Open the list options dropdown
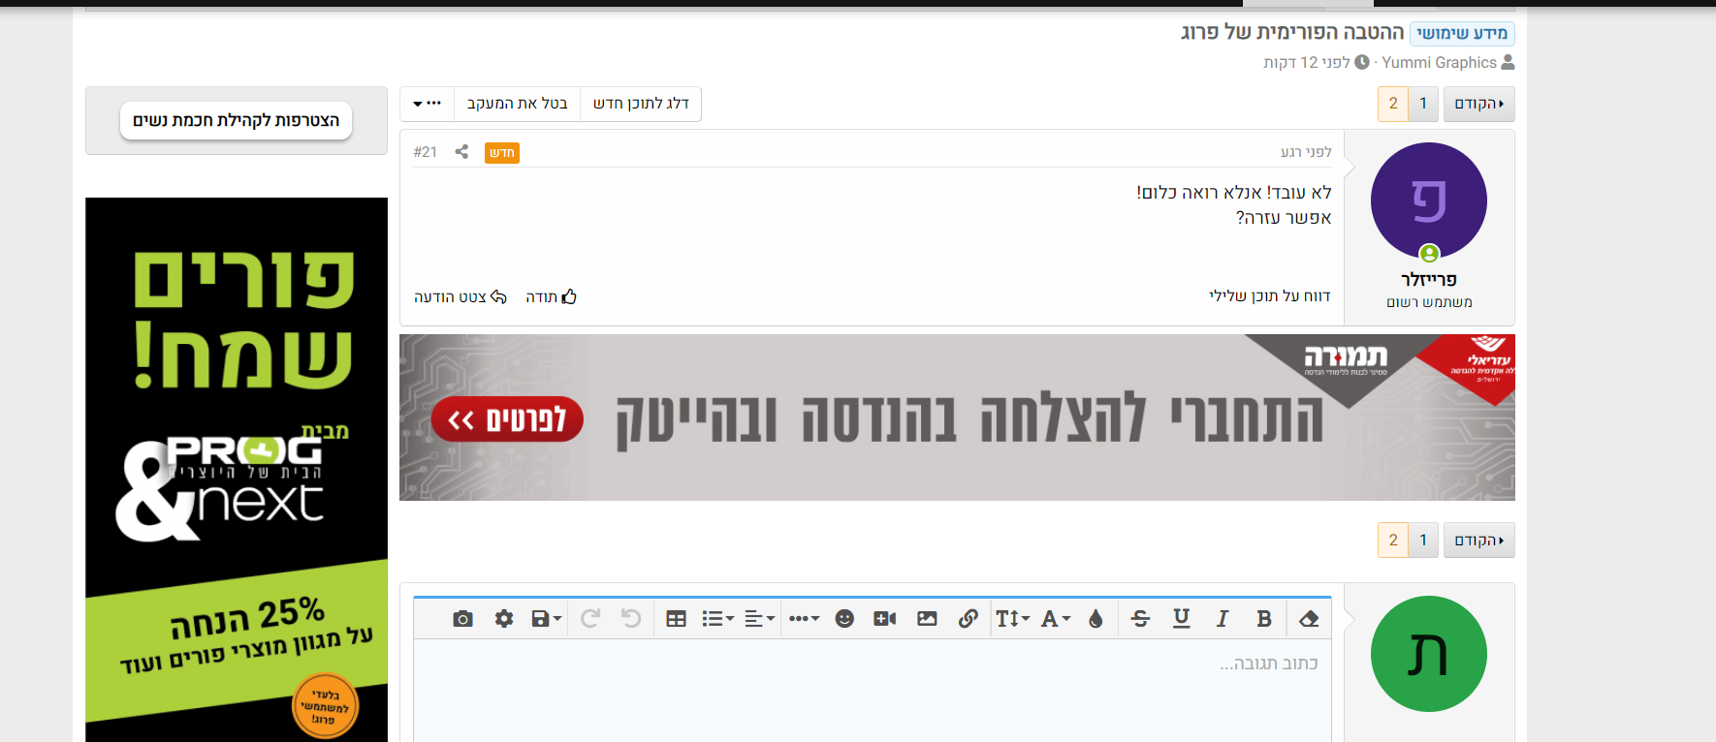 pos(718,619)
